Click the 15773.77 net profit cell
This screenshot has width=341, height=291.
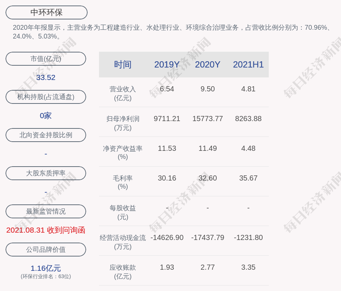208,119
